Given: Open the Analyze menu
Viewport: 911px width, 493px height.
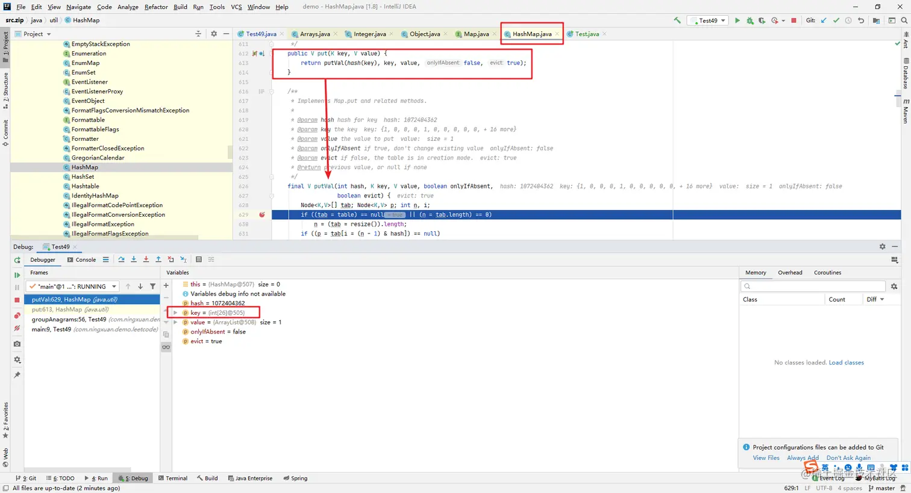Looking at the screenshot, I should coord(128,7).
